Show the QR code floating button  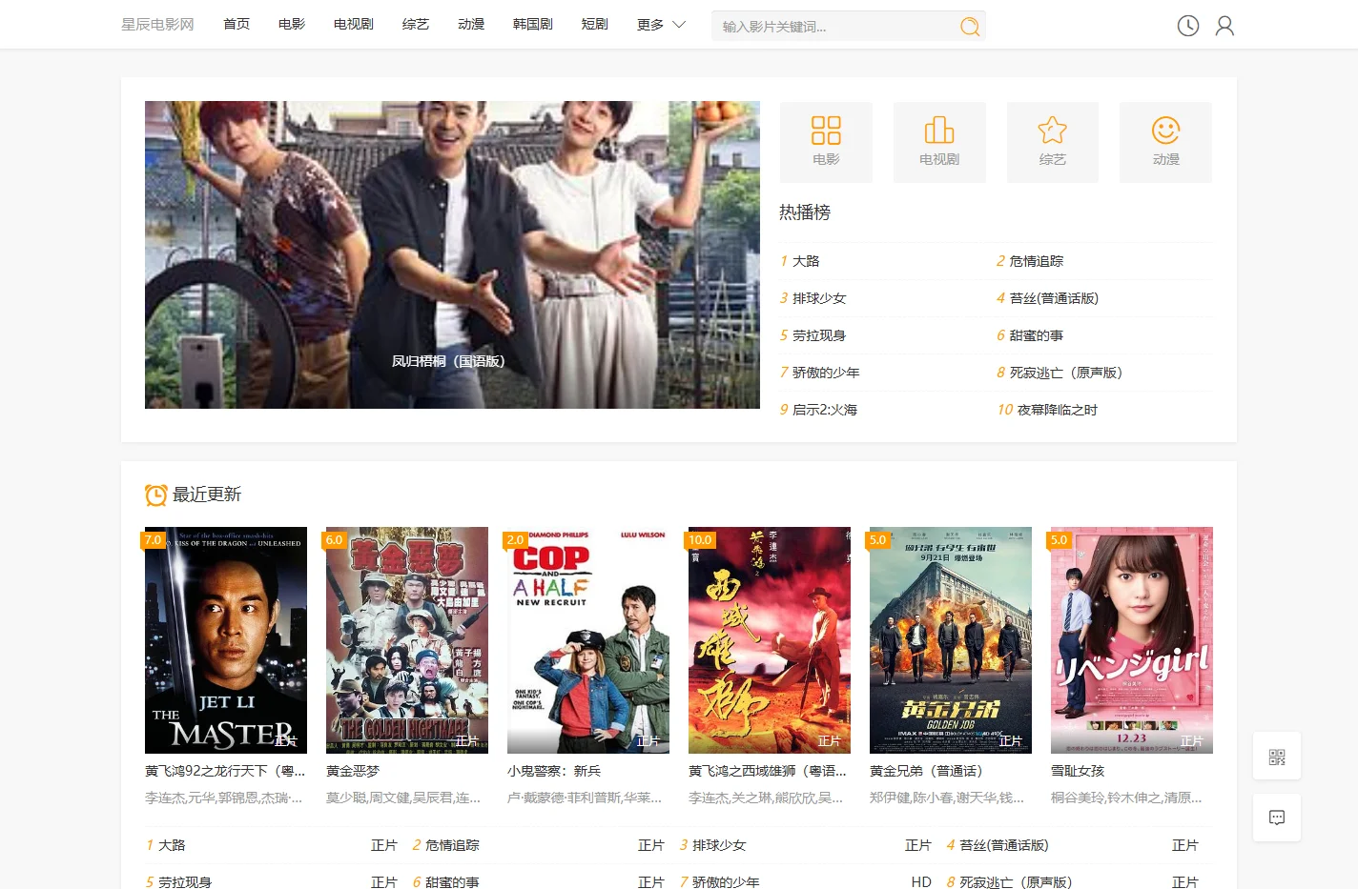pyautogui.click(x=1277, y=758)
